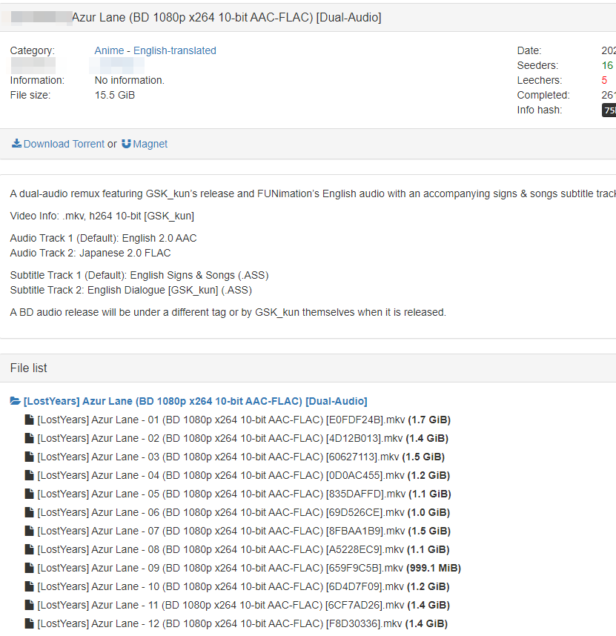Select file name with hash [6D4D7F09].mkv

click(x=221, y=587)
